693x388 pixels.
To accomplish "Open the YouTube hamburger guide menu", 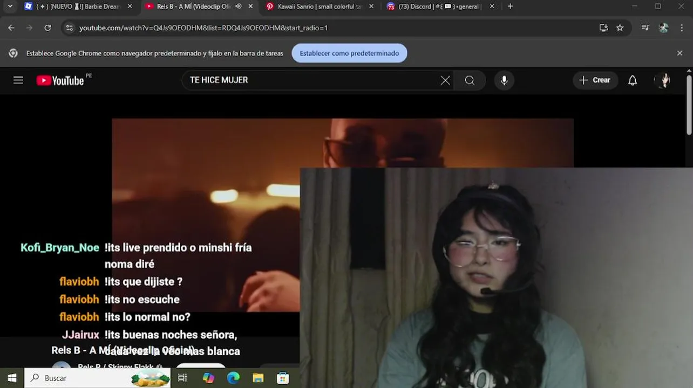I will point(18,80).
